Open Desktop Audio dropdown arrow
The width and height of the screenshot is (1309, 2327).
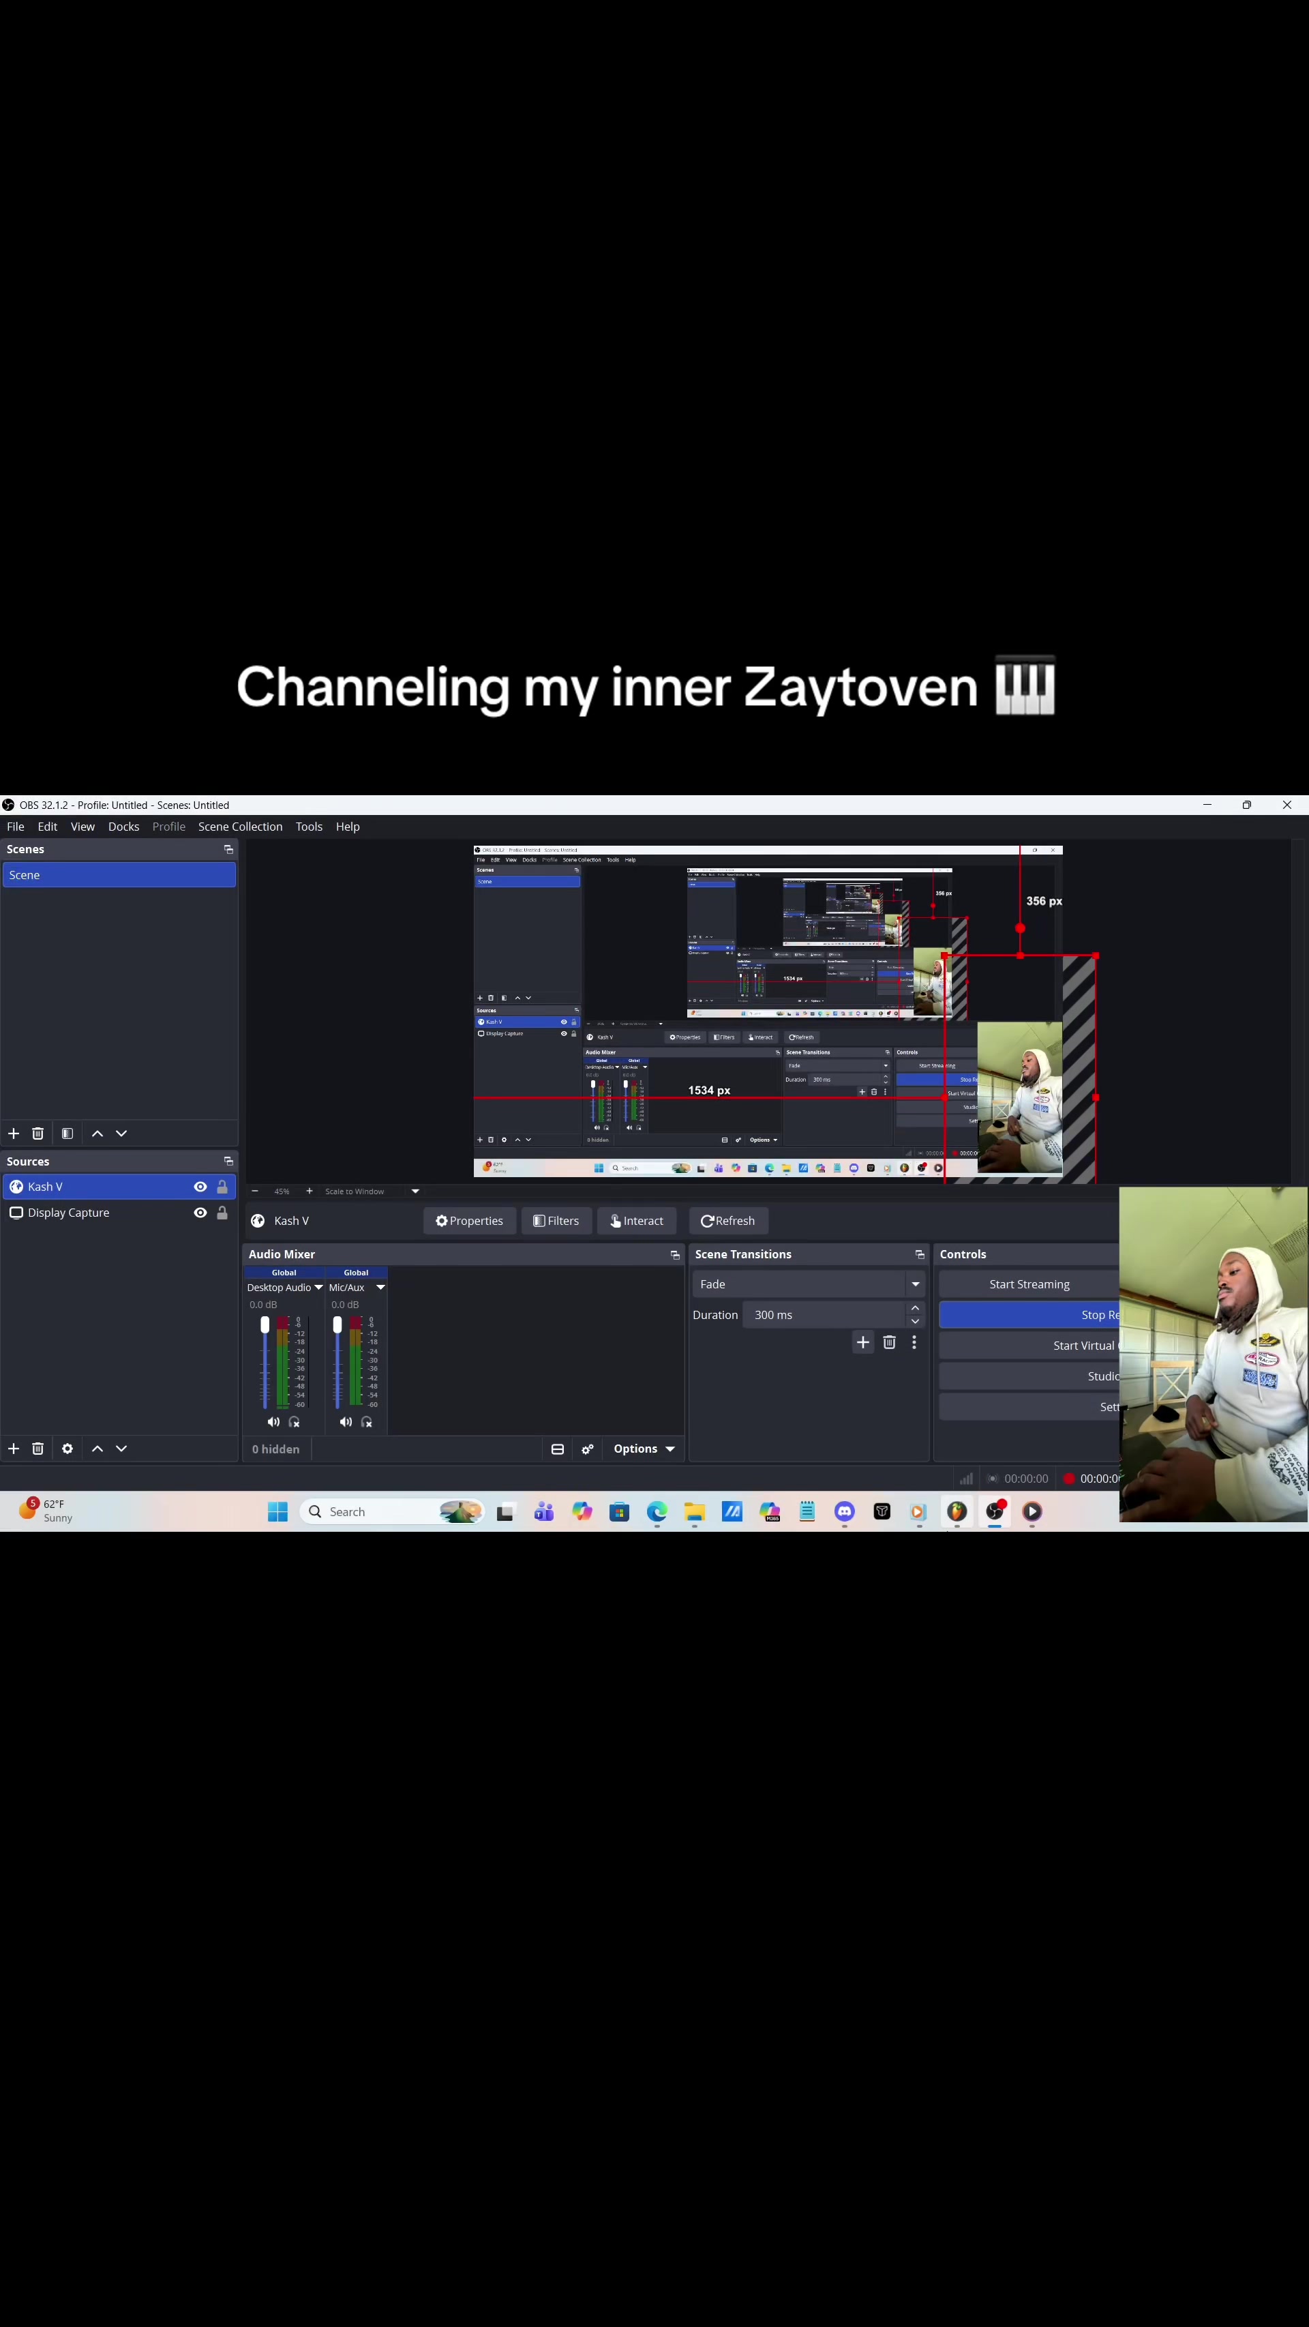click(318, 1287)
